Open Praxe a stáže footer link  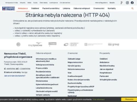coord(42,68)
